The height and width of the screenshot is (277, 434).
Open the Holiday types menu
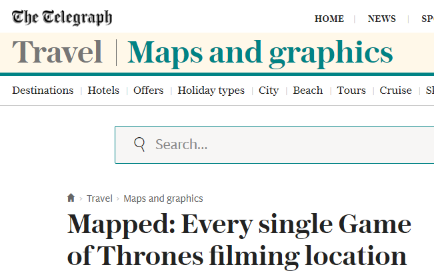[211, 91]
